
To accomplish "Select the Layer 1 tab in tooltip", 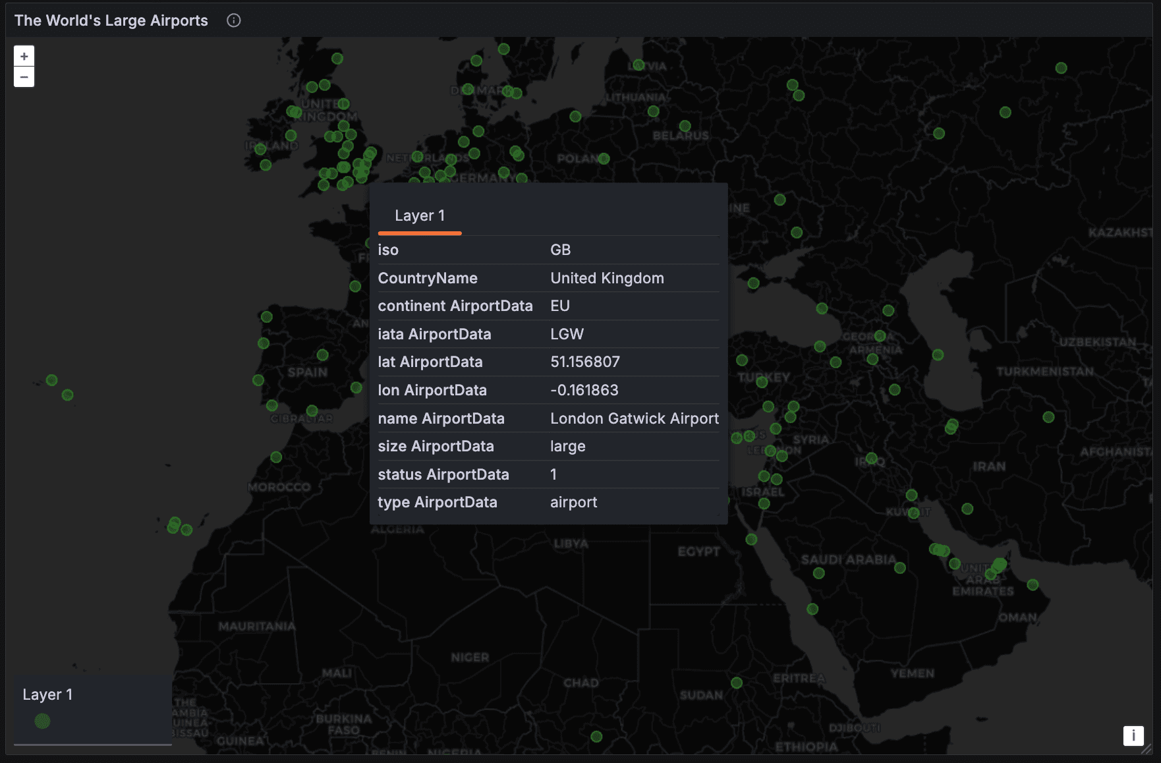I will tap(420, 215).
